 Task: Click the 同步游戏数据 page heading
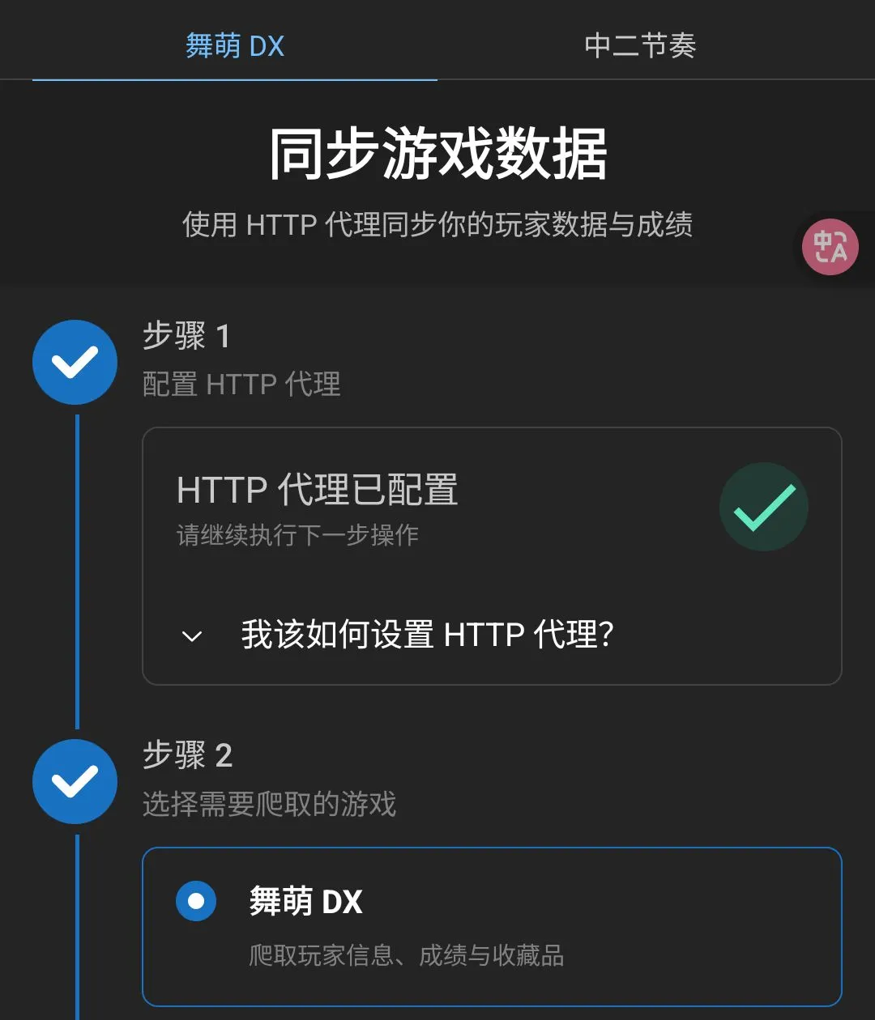pos(437,154)
